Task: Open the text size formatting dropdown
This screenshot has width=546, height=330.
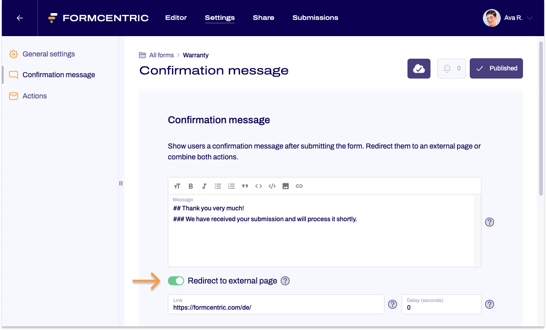Action: pos(177,186)
